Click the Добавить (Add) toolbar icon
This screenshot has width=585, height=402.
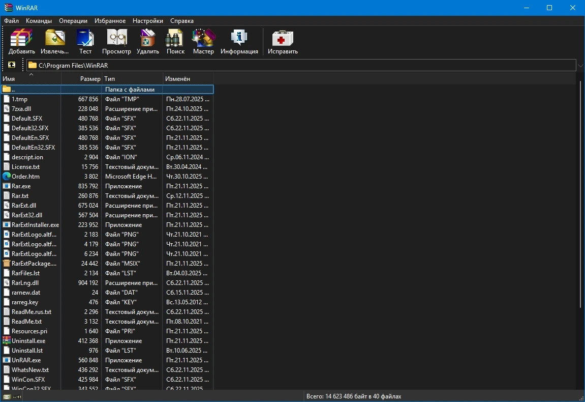click(22, 41)
